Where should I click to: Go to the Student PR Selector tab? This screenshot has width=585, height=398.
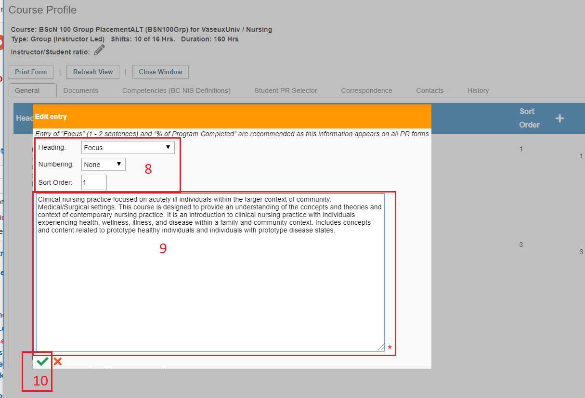(286, 90)
